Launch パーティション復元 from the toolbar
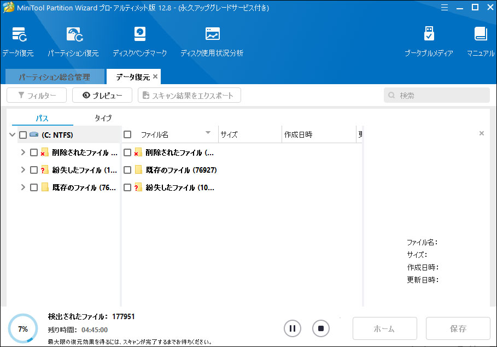Screen dimensions: 497x347 (73, 42)
